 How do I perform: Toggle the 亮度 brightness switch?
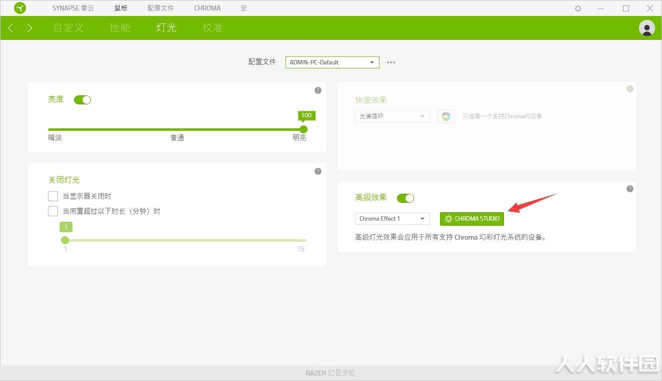pos(82,100)
